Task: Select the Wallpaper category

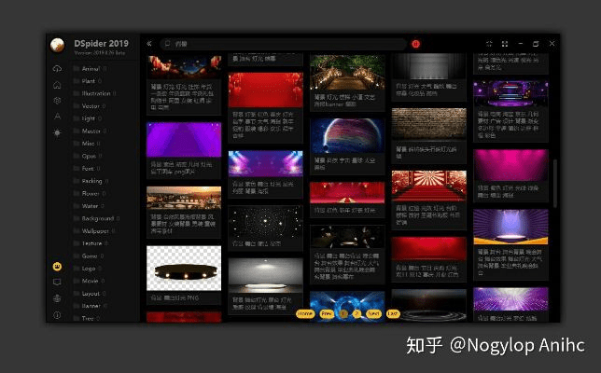Action: point(95,231)
